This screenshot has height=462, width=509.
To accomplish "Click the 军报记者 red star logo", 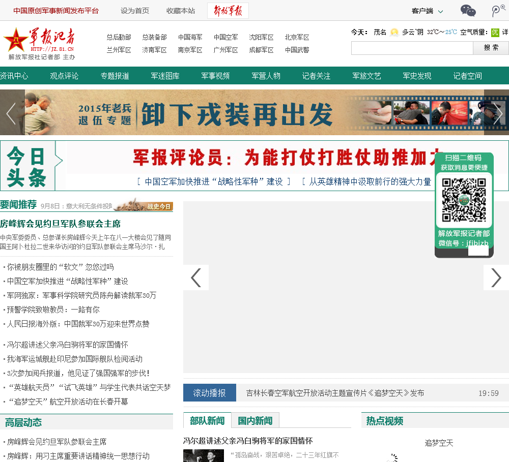I will (39, 40).
